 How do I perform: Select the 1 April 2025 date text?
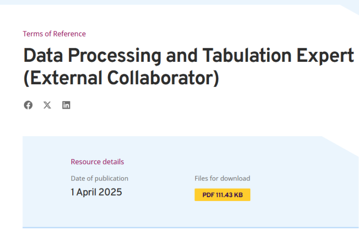pos(96,192)
